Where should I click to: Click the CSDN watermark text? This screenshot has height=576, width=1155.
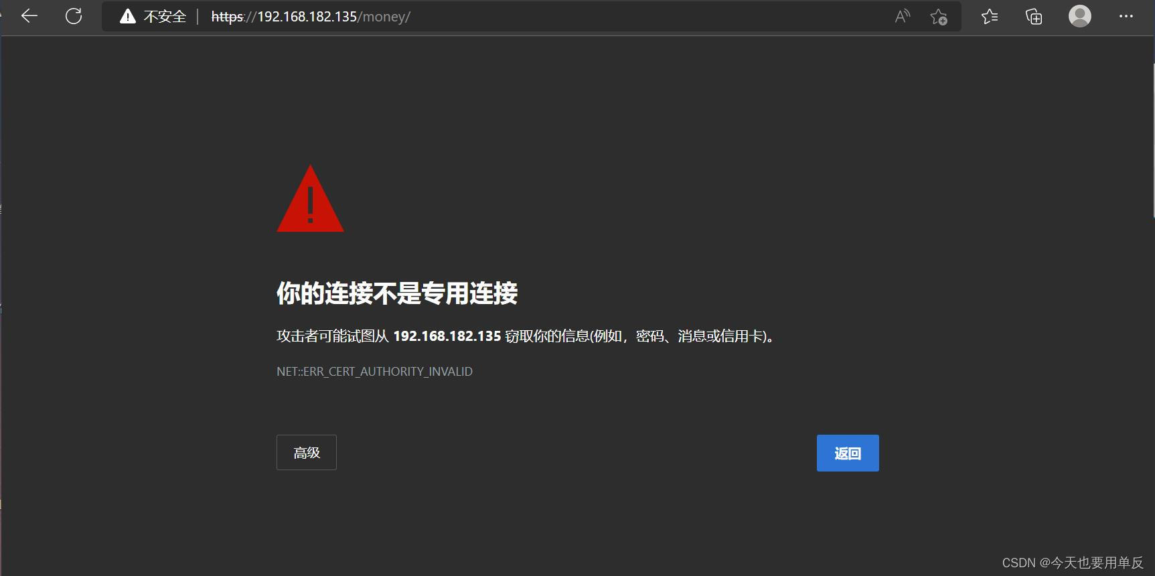pyautogui.click(x=1073, y=563)
